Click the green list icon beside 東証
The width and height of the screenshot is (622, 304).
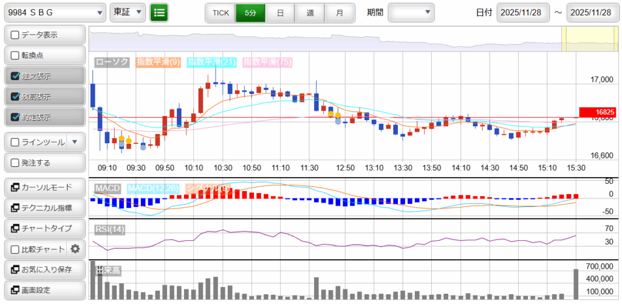click(x=160, y=12)
